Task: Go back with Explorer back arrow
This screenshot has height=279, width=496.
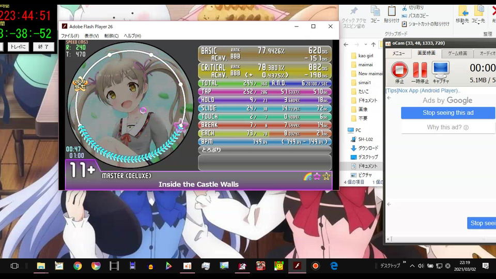Action: (x=346, y=44)
